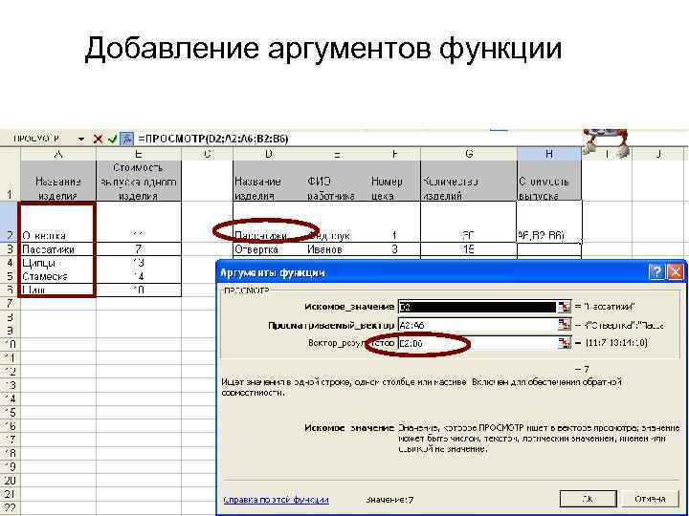689x516 pixels.
Task: Open the Insert Function fx icon
Action: 127,140
